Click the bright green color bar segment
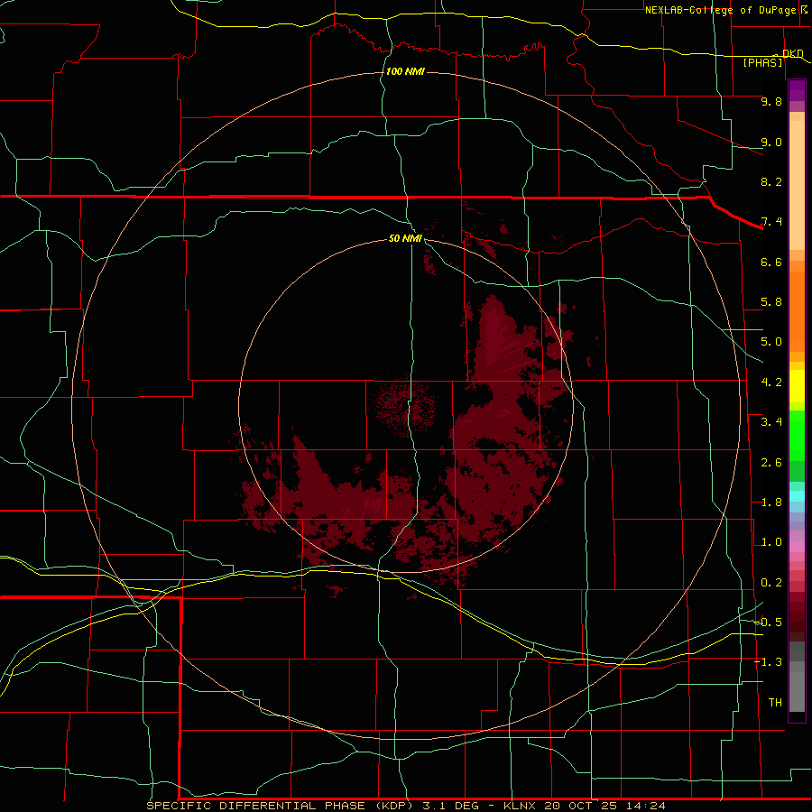This screenshot has width=812, height=812. (x=797, y=435)
